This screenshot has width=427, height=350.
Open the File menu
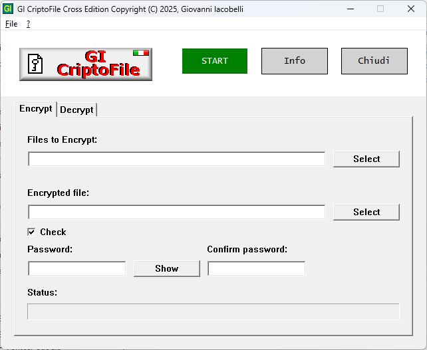(11, 24)
